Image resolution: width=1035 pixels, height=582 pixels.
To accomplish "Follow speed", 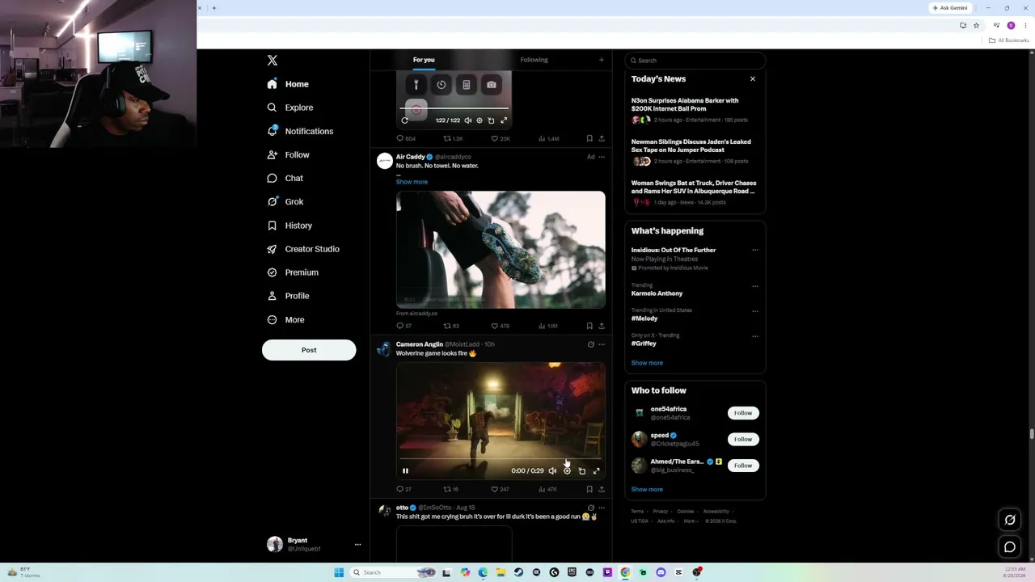I will (743, 439).
